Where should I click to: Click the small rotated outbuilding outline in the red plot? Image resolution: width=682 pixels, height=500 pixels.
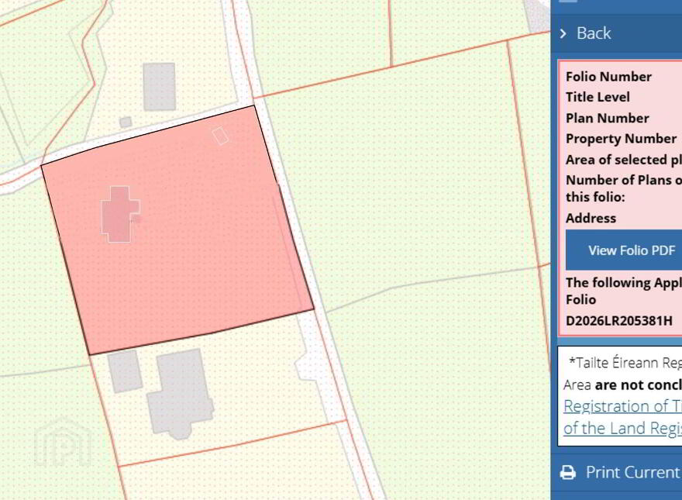coord(221,136)
